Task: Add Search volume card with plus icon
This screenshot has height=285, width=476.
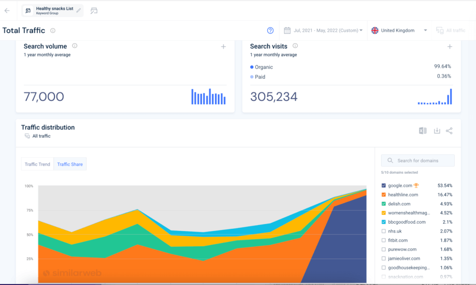Action: coord(224,47)
